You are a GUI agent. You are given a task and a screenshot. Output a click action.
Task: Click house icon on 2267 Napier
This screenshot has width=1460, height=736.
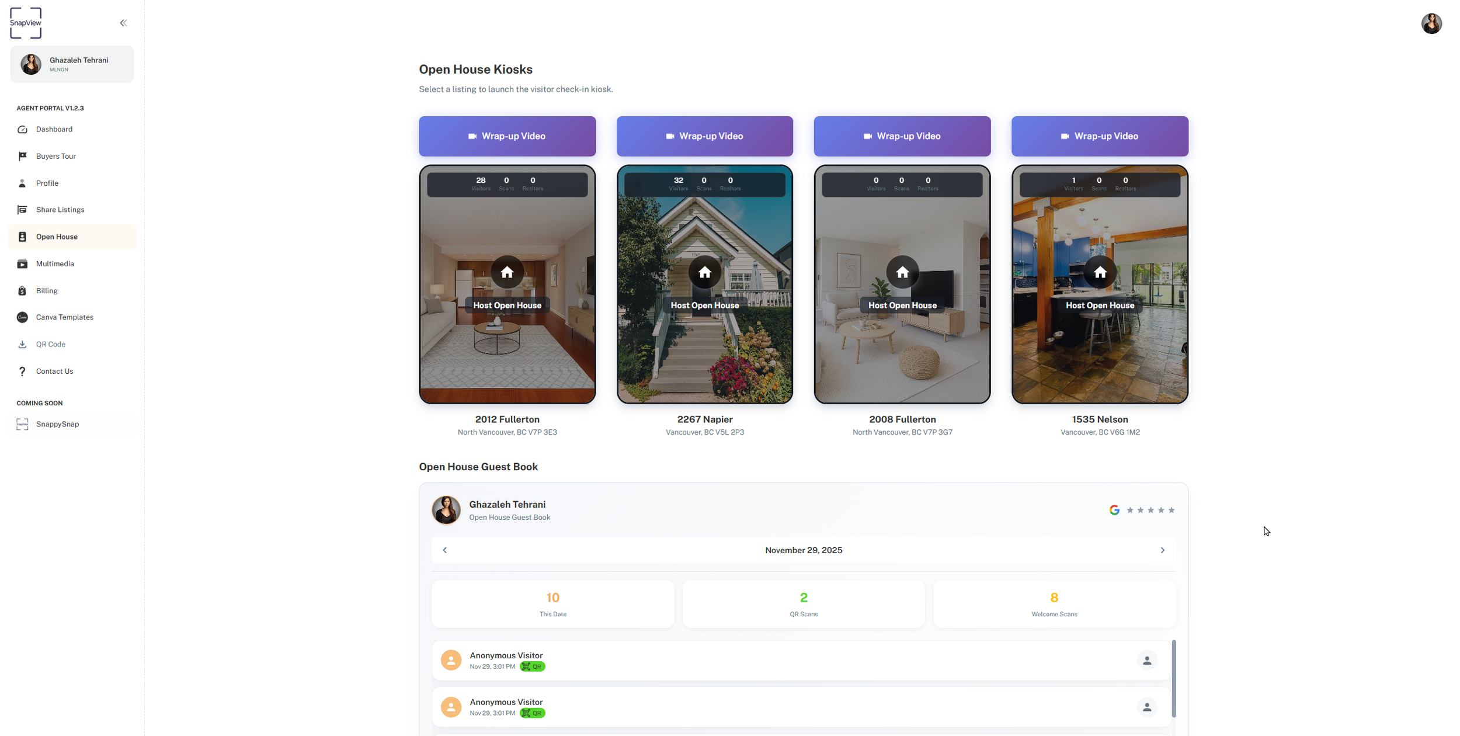[x=704, y=272]
